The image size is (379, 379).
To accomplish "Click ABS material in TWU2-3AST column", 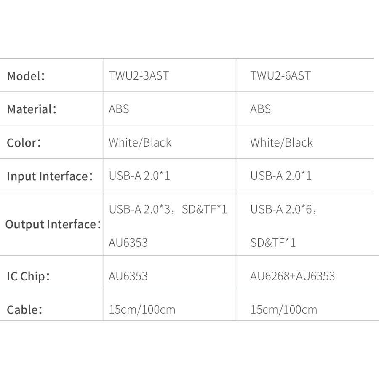I will tap(119, 109).
